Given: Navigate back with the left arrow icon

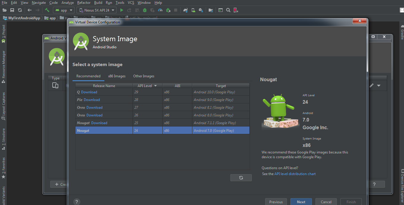Looking at the screenshot, I should coord(29,10).
